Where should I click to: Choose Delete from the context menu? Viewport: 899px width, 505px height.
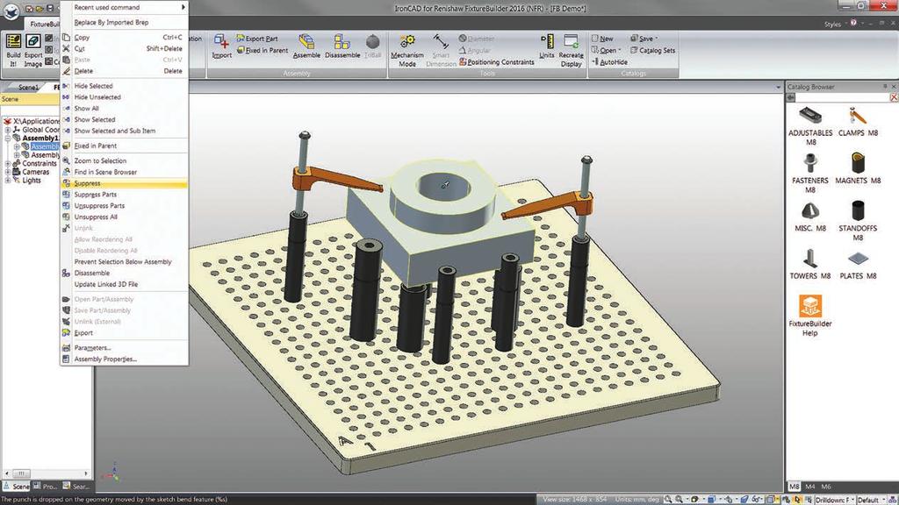click(x=125, y=71)
